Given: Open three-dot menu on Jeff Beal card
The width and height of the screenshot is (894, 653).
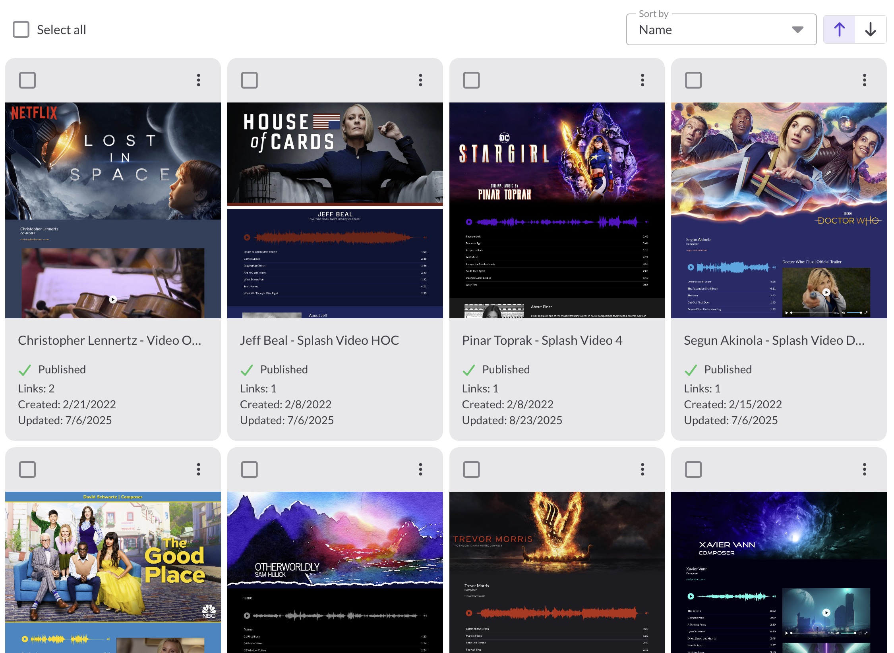Looking at the screenshot, I should 420,80.
